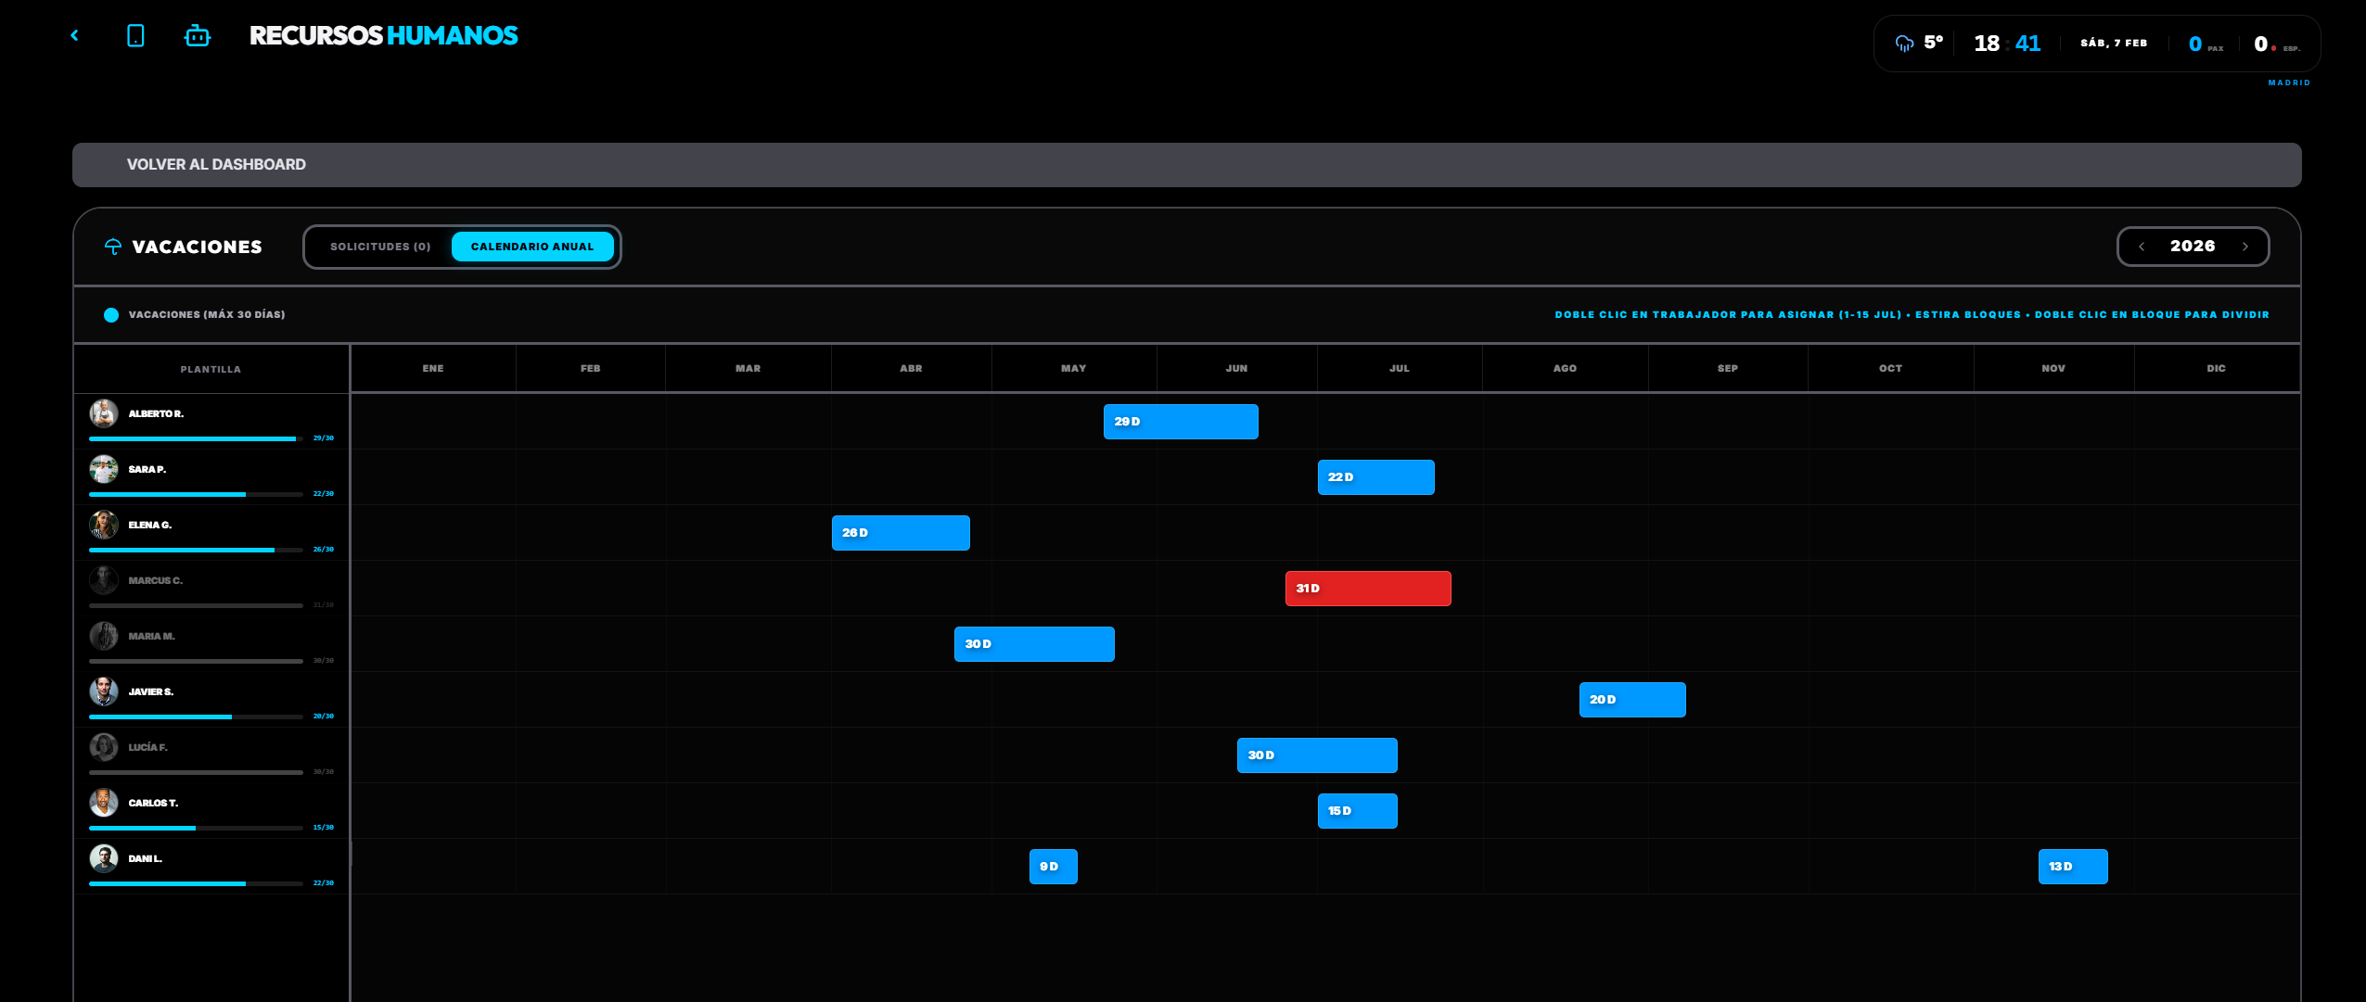
Task: Open the robot assistant icon
Action: coord(198,36)
